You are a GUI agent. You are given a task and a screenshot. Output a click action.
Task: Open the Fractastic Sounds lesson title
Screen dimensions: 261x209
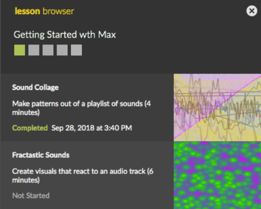click(41, 155)
